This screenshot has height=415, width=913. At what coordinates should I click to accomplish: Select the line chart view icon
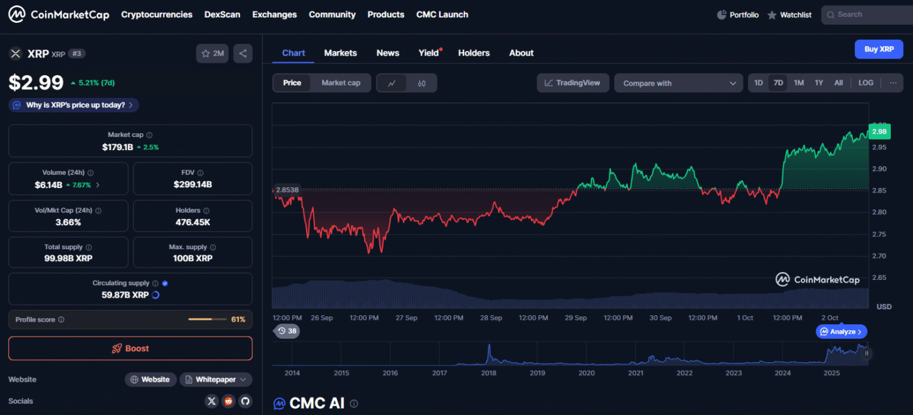(392, 83)
